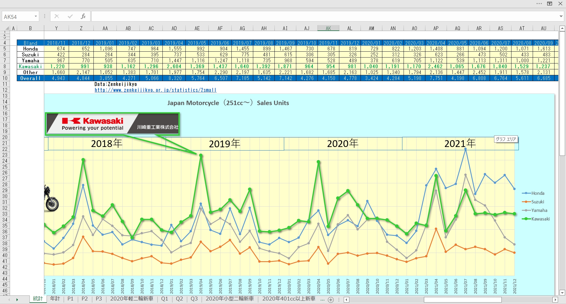Select the Kawasaki legend entry
566x304 pixels.
536,219
